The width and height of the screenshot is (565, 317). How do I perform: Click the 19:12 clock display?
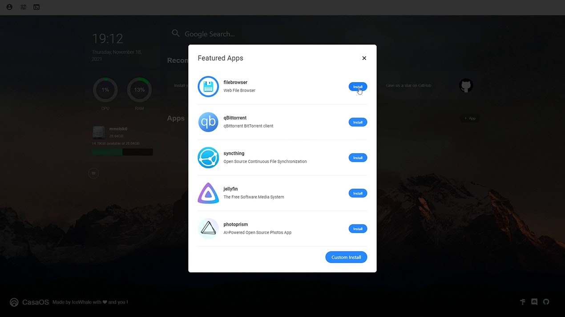pyautogui.click(x=108, y=39)
